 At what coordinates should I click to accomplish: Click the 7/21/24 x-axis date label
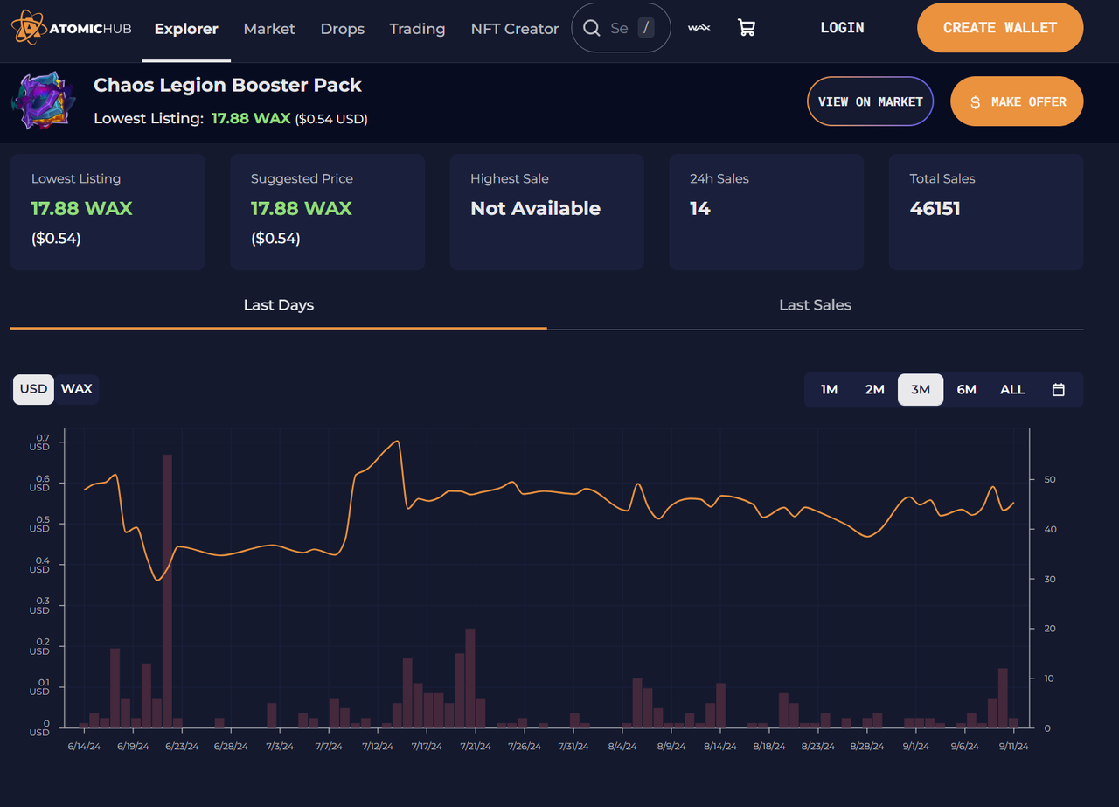point(476,747)
